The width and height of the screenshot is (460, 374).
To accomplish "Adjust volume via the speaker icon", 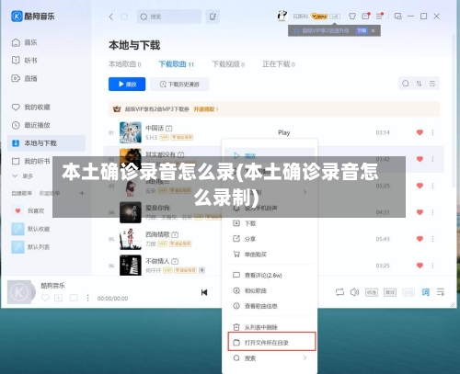I will (354, 292).
